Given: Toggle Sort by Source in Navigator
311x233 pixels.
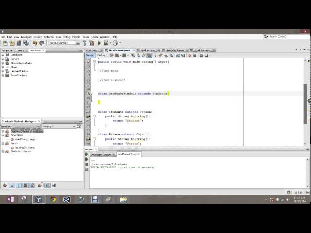Looking at the screenshot, I should [54, 185].
